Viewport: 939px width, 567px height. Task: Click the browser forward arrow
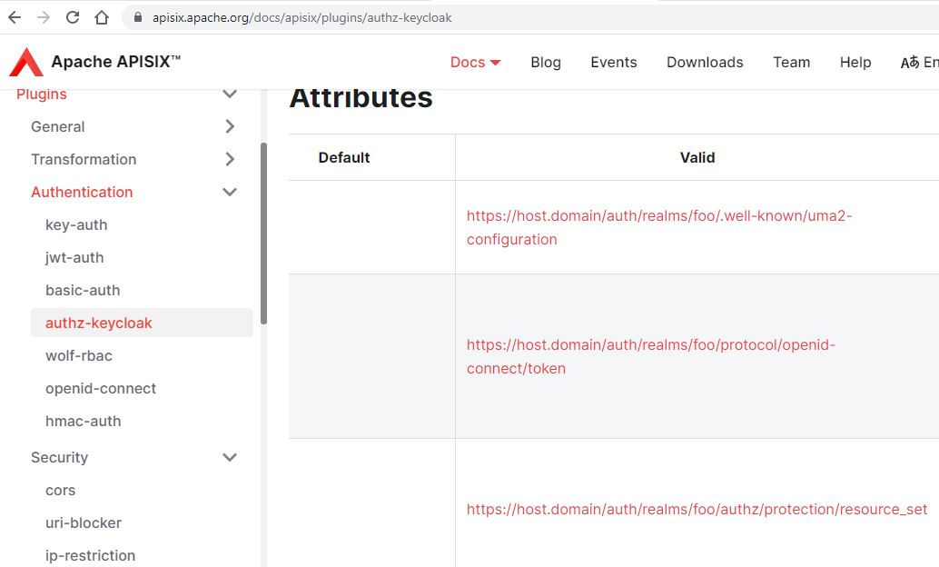[44, 17]
